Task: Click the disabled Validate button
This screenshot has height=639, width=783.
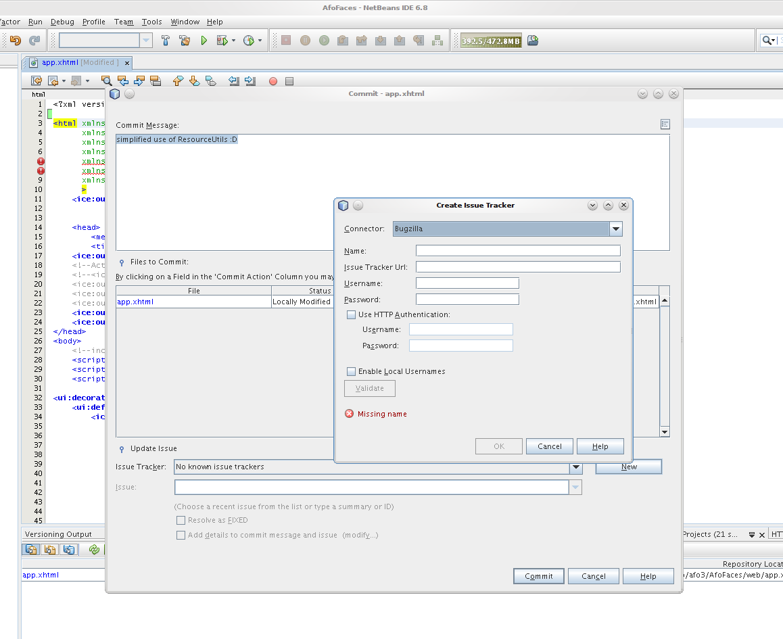Action: coord(370,388)
